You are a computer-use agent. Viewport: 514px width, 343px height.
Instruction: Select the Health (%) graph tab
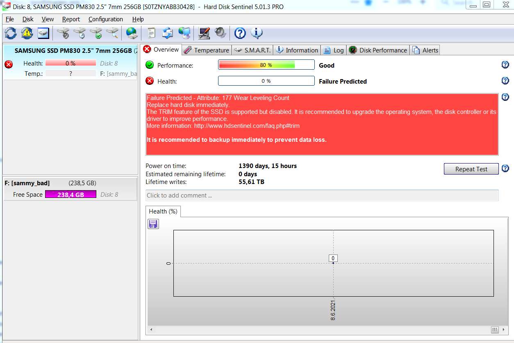(163, 211)
